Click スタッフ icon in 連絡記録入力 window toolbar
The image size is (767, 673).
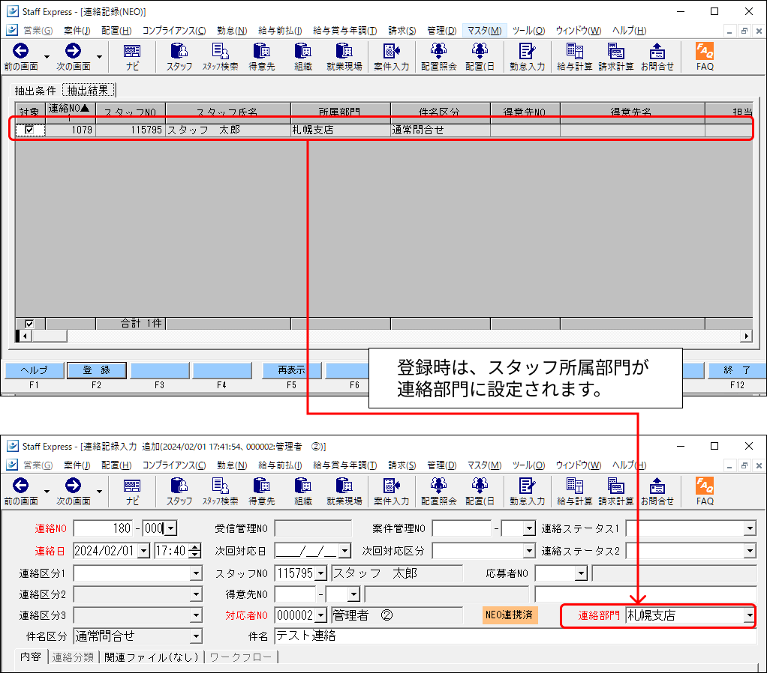(x=179, y=492)
